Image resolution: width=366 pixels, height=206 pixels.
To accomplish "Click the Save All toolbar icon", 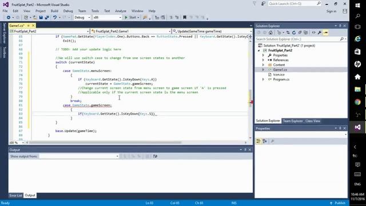I will pos(47,18).
